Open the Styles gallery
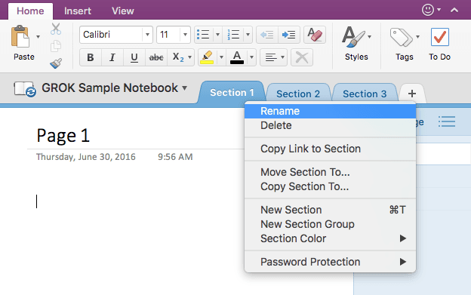The image size is (471, 295). 356,44
